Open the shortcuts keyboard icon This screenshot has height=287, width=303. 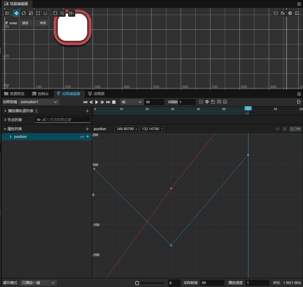(x=219, y=102)
